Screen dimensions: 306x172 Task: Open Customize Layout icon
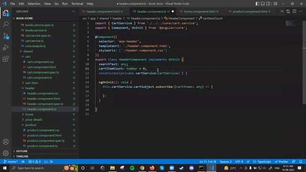click(x=275, y=4)
